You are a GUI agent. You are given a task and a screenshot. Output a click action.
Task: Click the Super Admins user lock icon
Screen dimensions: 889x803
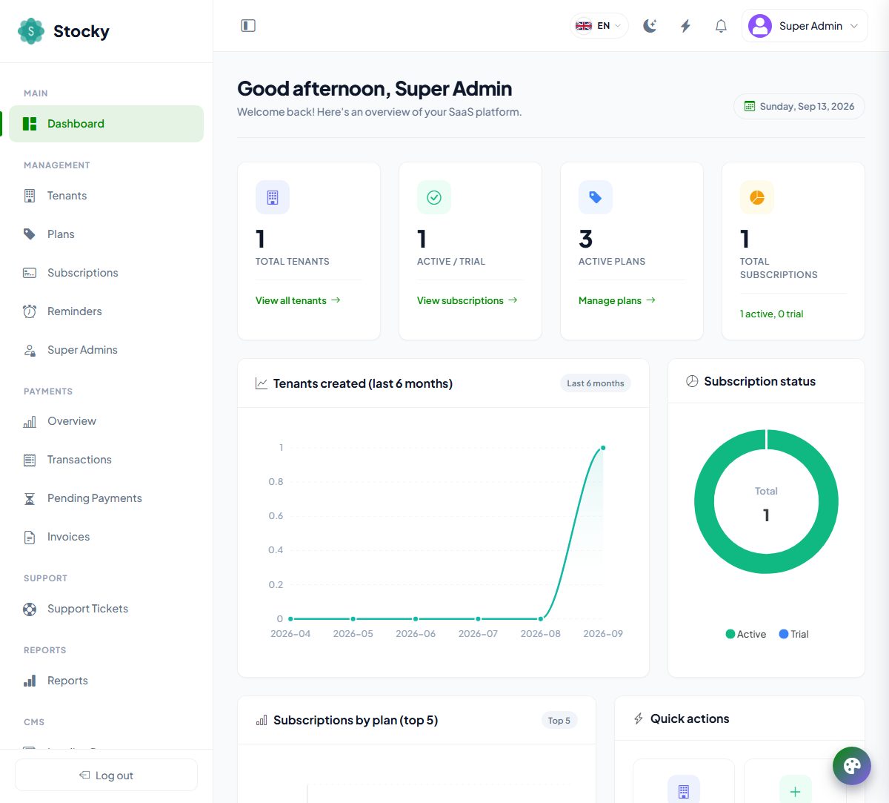pyautogui.click(x=30, y=350)
